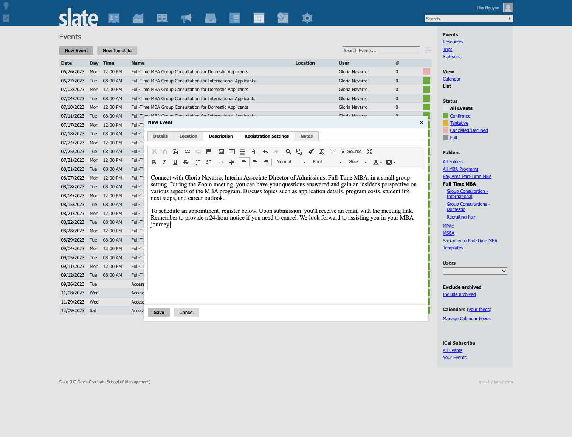Open the Registration Settings tab
Image resolution: width=572 pixels, height=437 pixels.
coord(267,136)
